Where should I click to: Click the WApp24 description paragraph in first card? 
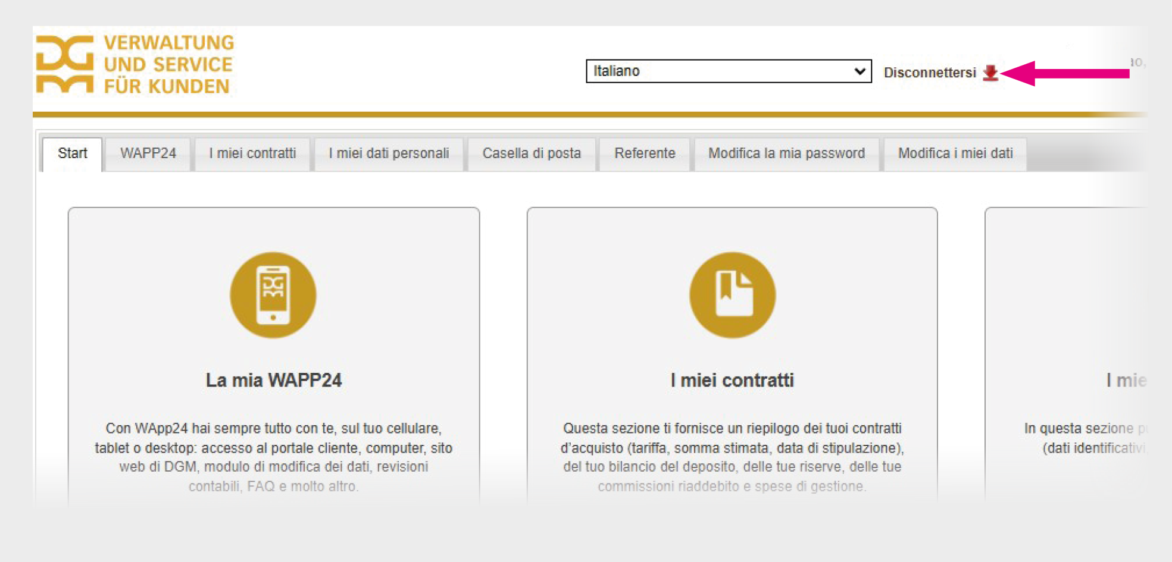pos(274,457)
